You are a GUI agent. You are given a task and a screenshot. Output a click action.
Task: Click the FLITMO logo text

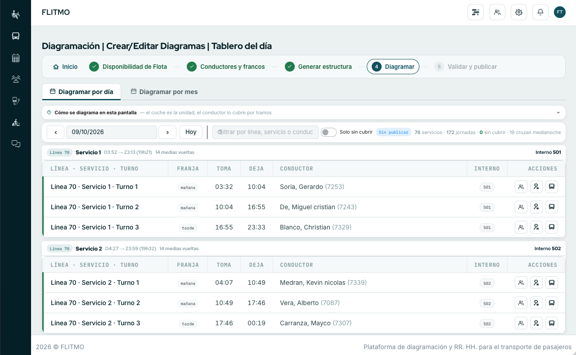coord(56,12)
